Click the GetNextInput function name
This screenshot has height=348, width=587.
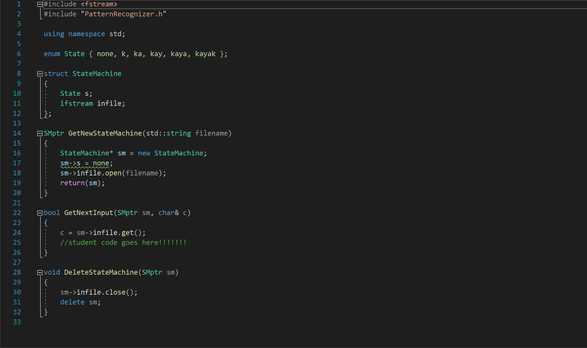[88, 213]
